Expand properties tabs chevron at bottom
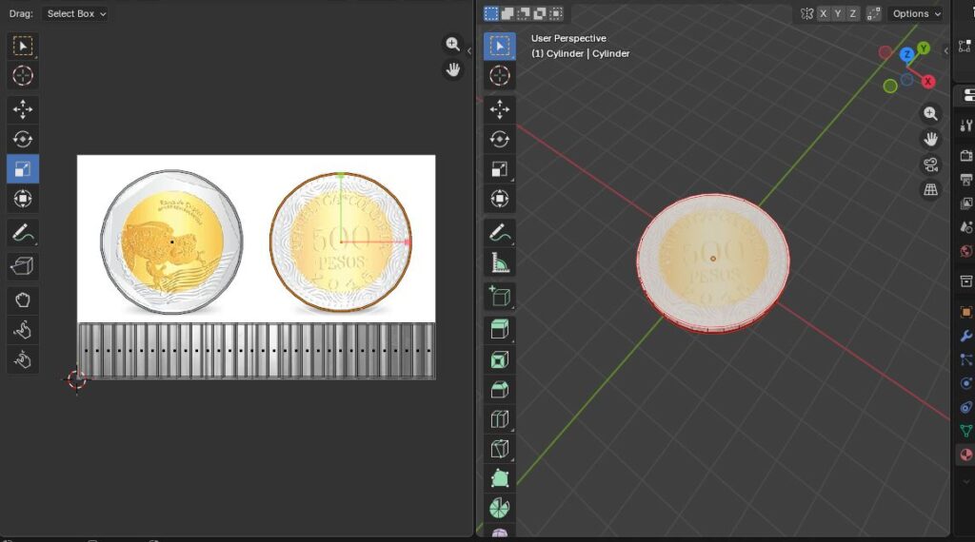 [x=965, y=481]
